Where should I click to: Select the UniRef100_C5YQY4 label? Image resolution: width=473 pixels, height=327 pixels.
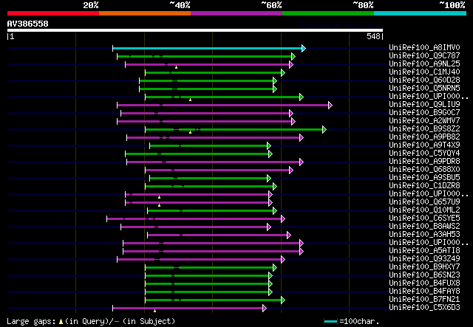pos(424,154)
